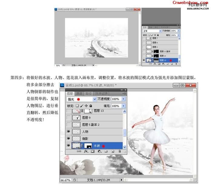Delete layer in the 图层 10 document's layers panel

[176, 64]
